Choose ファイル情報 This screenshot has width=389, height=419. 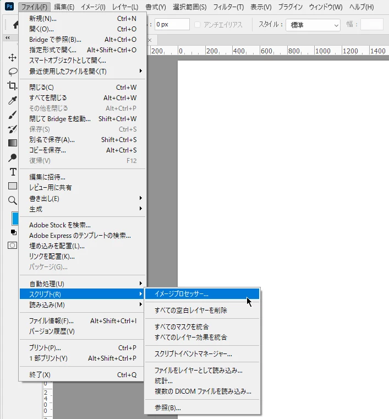(83, 320)
